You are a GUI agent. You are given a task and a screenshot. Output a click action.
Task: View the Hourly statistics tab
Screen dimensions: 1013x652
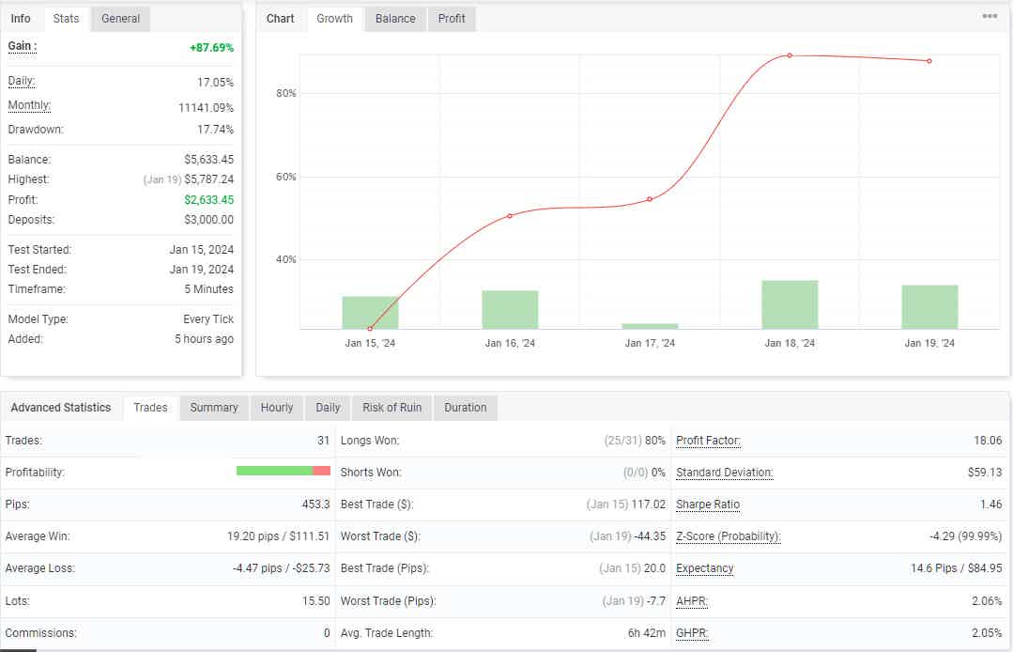276,407
